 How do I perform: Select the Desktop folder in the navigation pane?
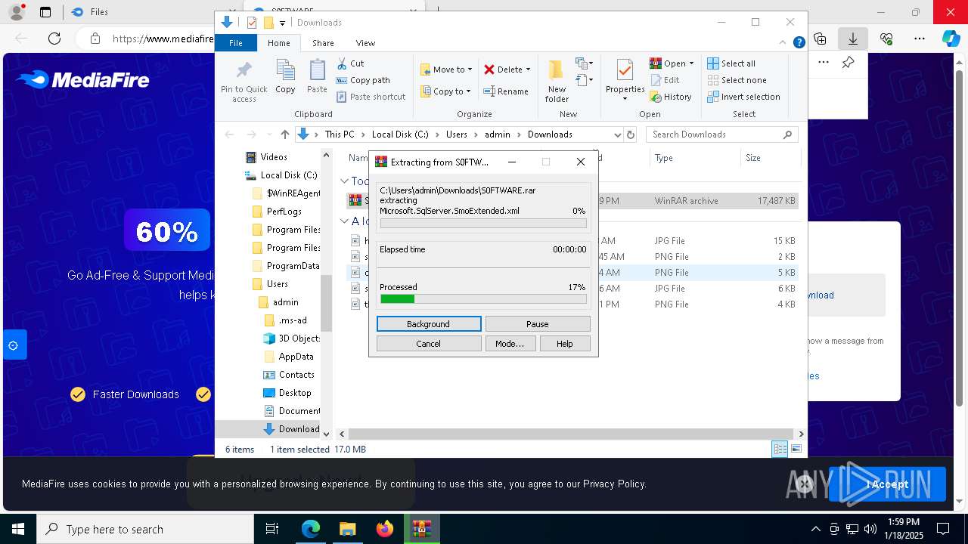(x=287, y=393)
